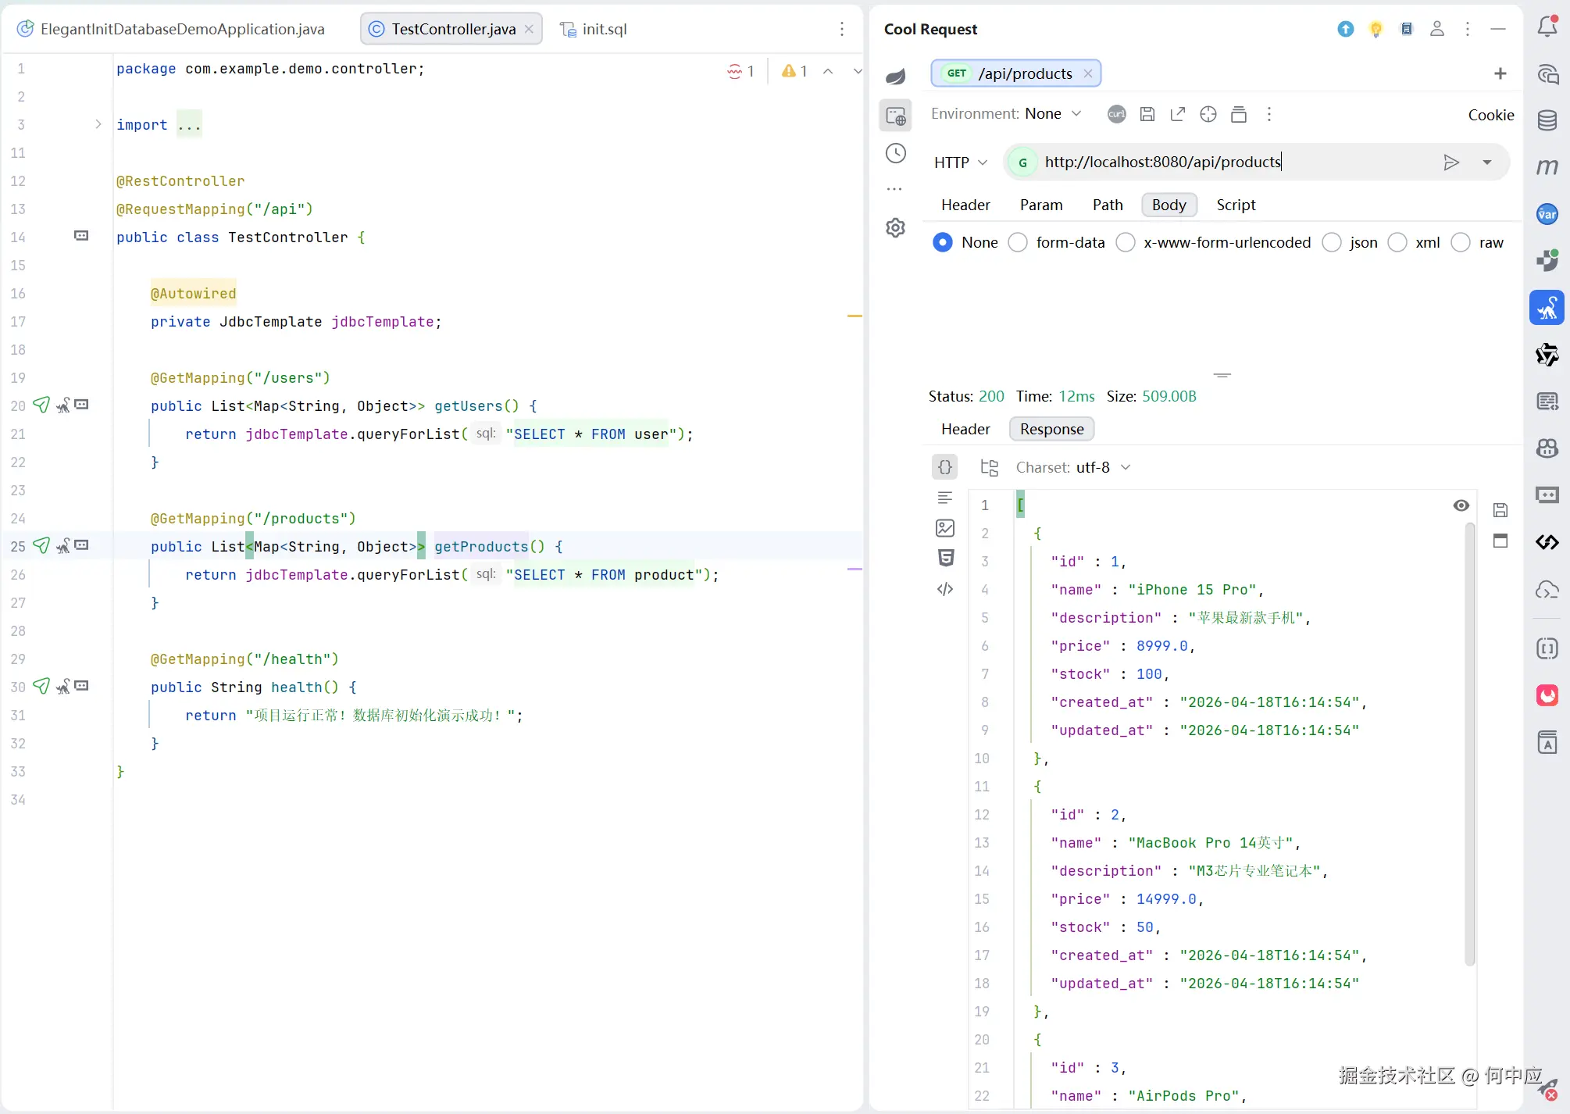Click run gutter icon for getProducts
1570x1114 pixels.
41,546
